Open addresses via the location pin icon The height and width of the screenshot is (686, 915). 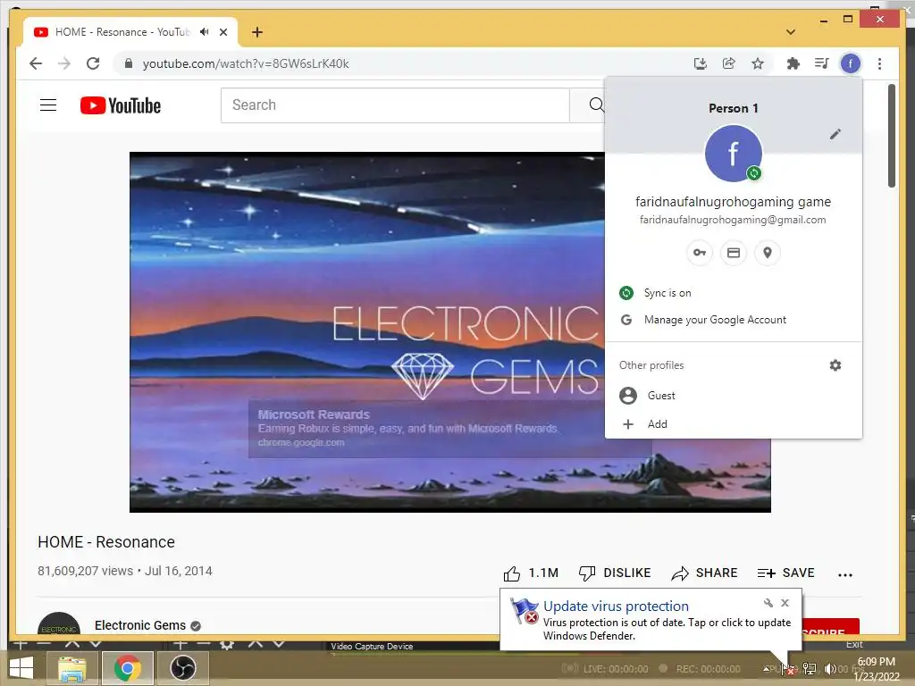click(x=768, y=253)
